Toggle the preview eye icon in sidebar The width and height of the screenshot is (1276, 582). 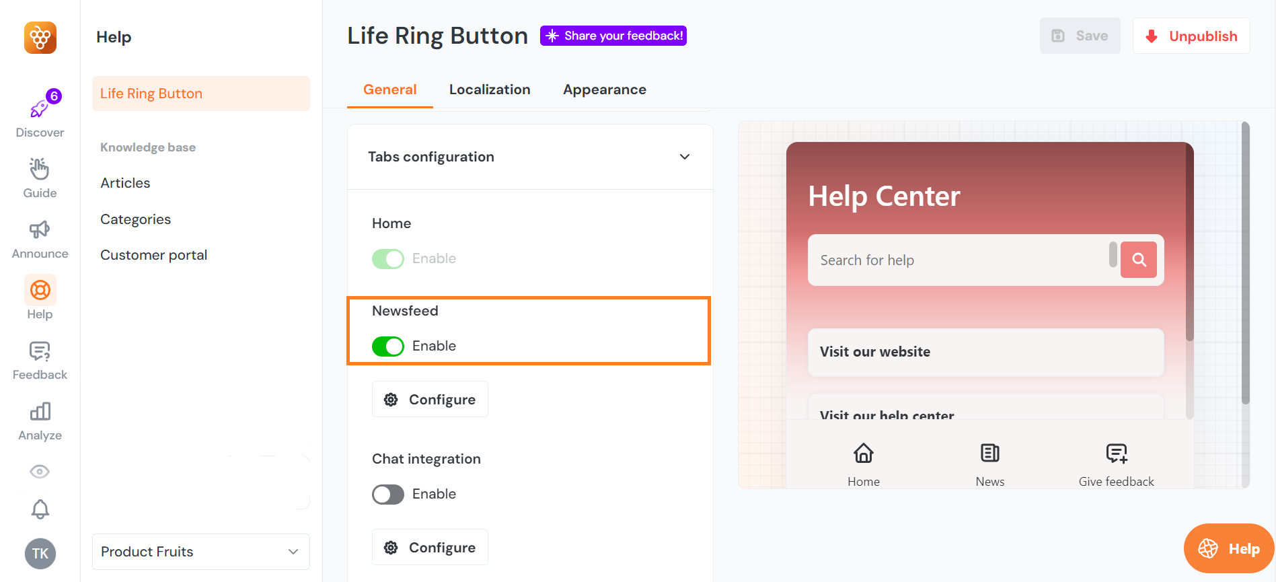click(x=40, y=472)
